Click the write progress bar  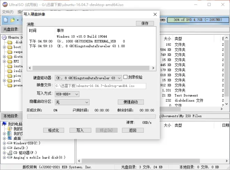tap(91, 117)
